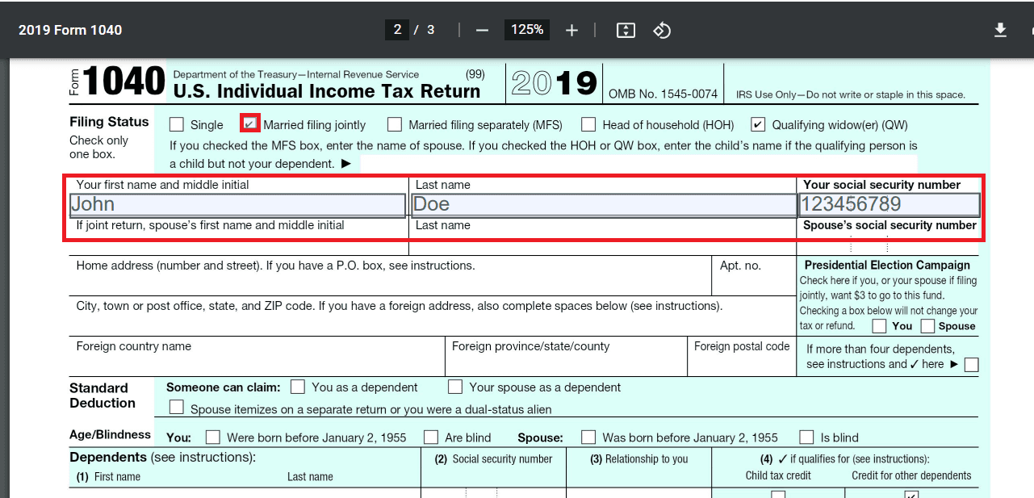Viewport: 1034px width, 498px height.
Task: Click the 125% zoom level box
Action: pyautogui.click(x=527, y=30)
